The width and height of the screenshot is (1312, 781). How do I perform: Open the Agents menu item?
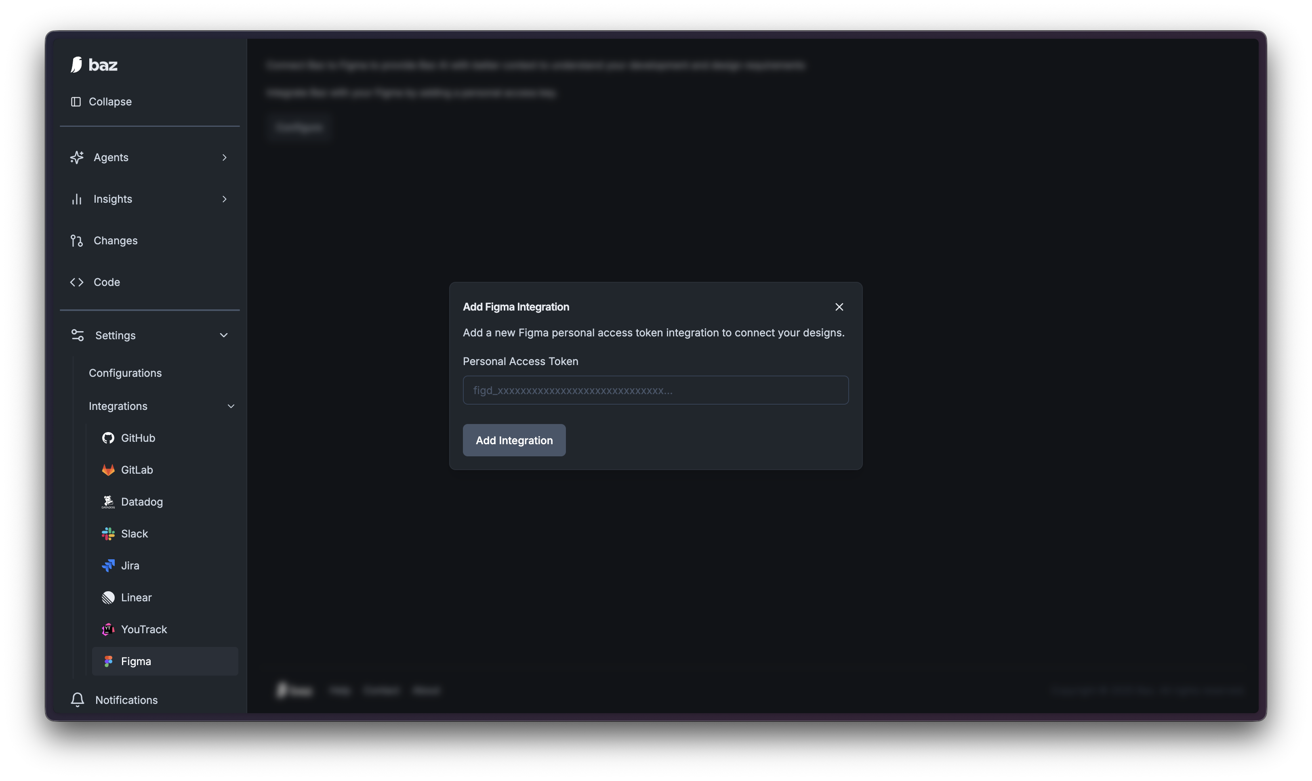click(x=150, y=157)
